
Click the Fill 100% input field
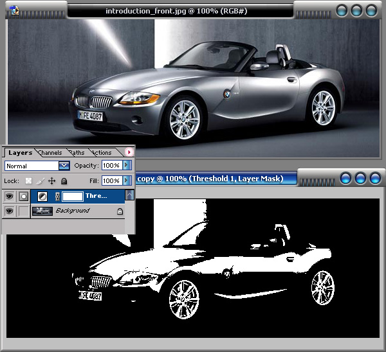112,180
